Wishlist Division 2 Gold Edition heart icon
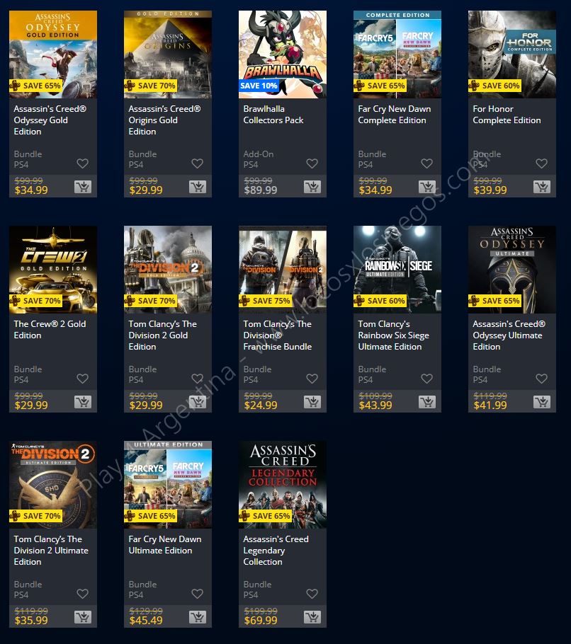 tap(198, 379)
